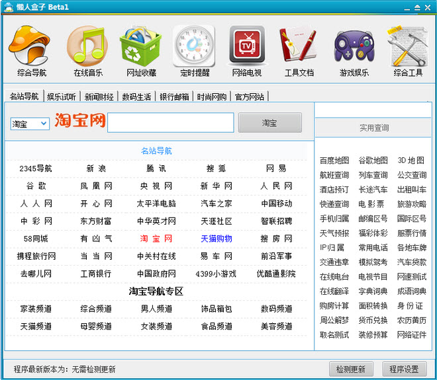Open the 股票行情 link
Screen dimensions: 437x380
[412, 233]
